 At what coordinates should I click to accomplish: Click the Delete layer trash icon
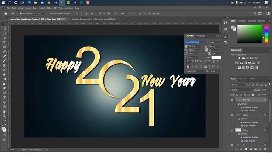pos(265,149)
